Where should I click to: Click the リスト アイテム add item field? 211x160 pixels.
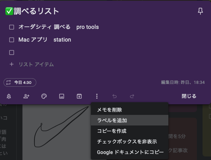(x=36, y=64)
